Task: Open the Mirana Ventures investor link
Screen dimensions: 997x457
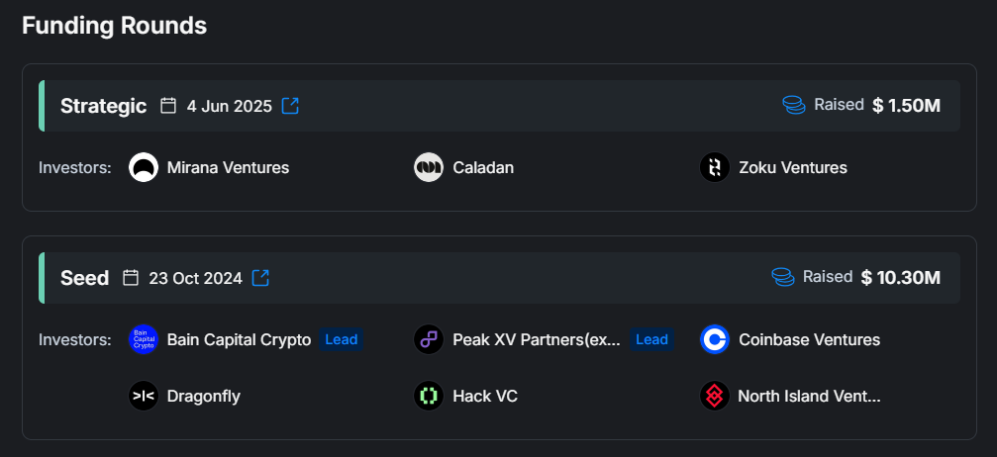Action: (228, 167)
